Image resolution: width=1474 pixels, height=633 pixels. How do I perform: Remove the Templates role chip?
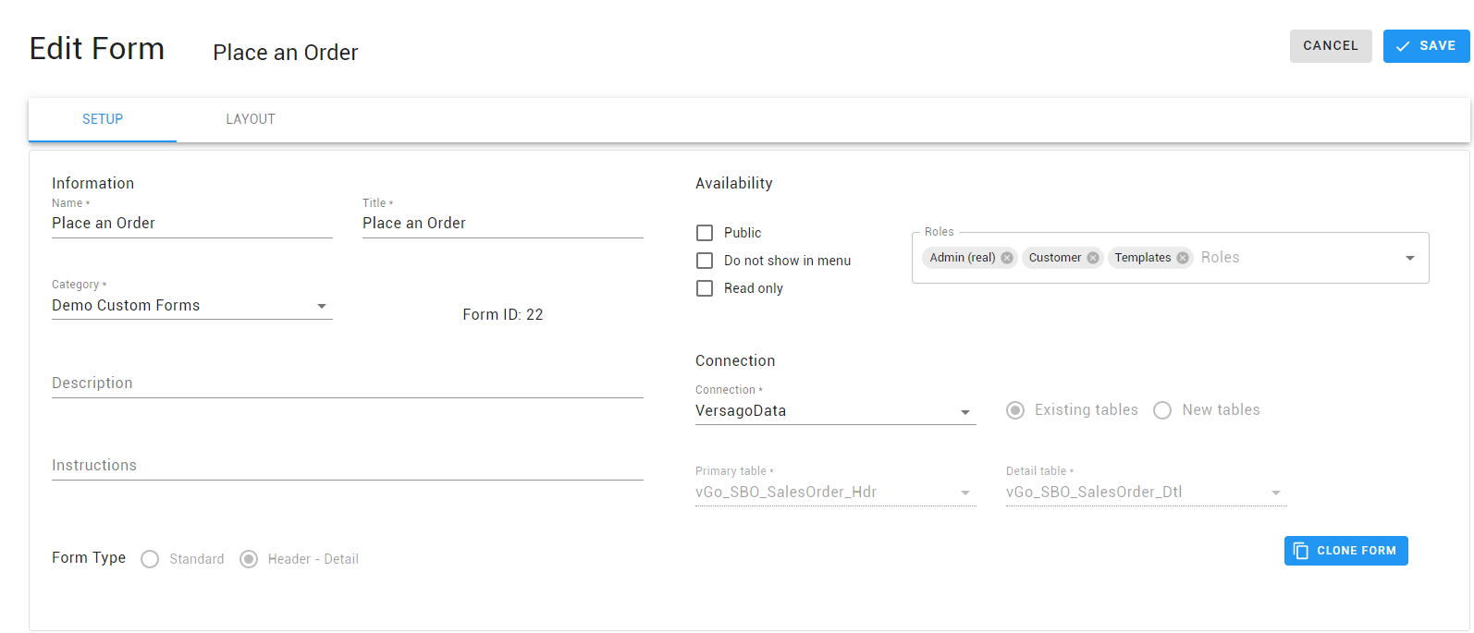tap(1183, 258)
